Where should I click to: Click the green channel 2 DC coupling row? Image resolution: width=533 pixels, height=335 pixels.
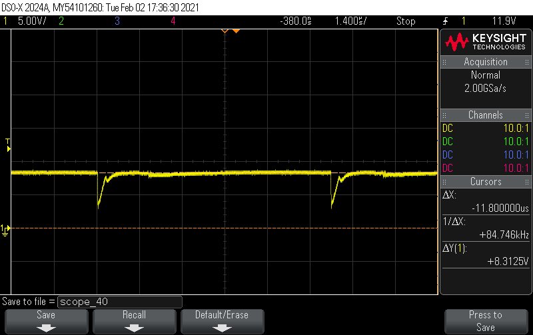(486, 142)
